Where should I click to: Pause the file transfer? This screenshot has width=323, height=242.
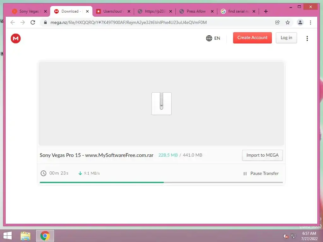tap(261, 174)
